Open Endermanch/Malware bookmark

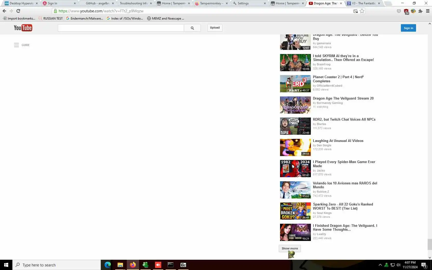[85, 19]
